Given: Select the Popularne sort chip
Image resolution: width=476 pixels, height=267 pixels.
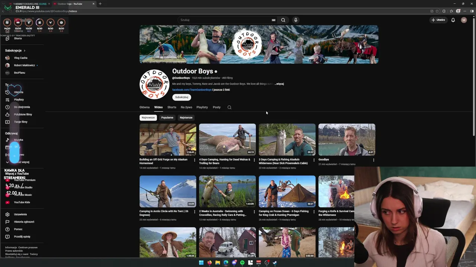Looking at the screenshot, I should point(167,118).
